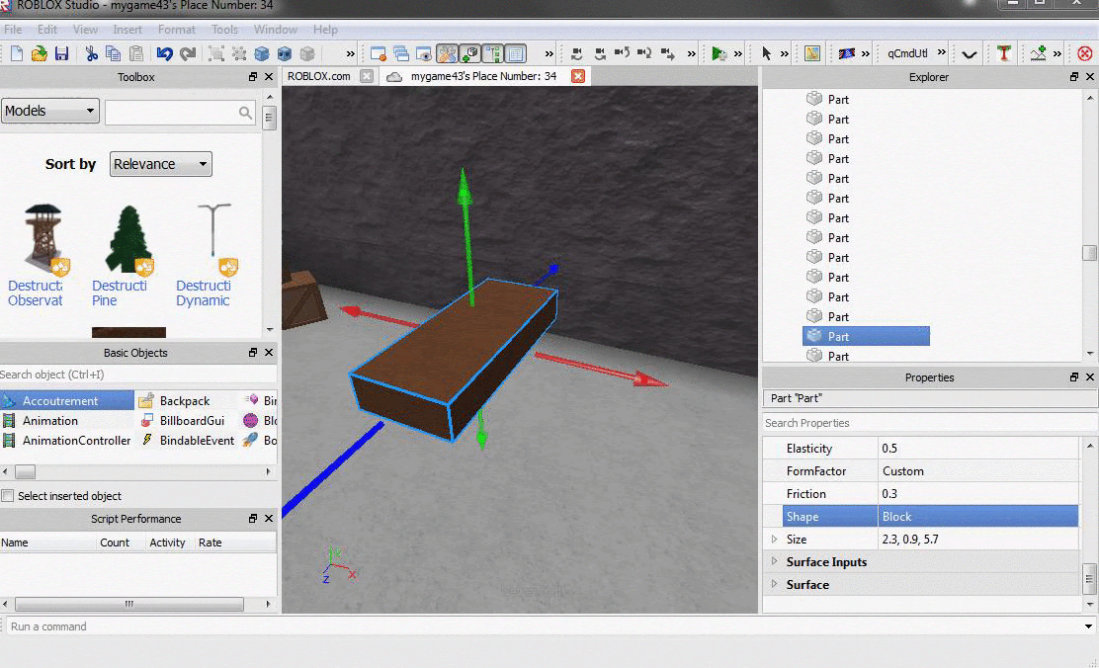
Task: Open the Edit menu
Action: (x=47, y=30)
